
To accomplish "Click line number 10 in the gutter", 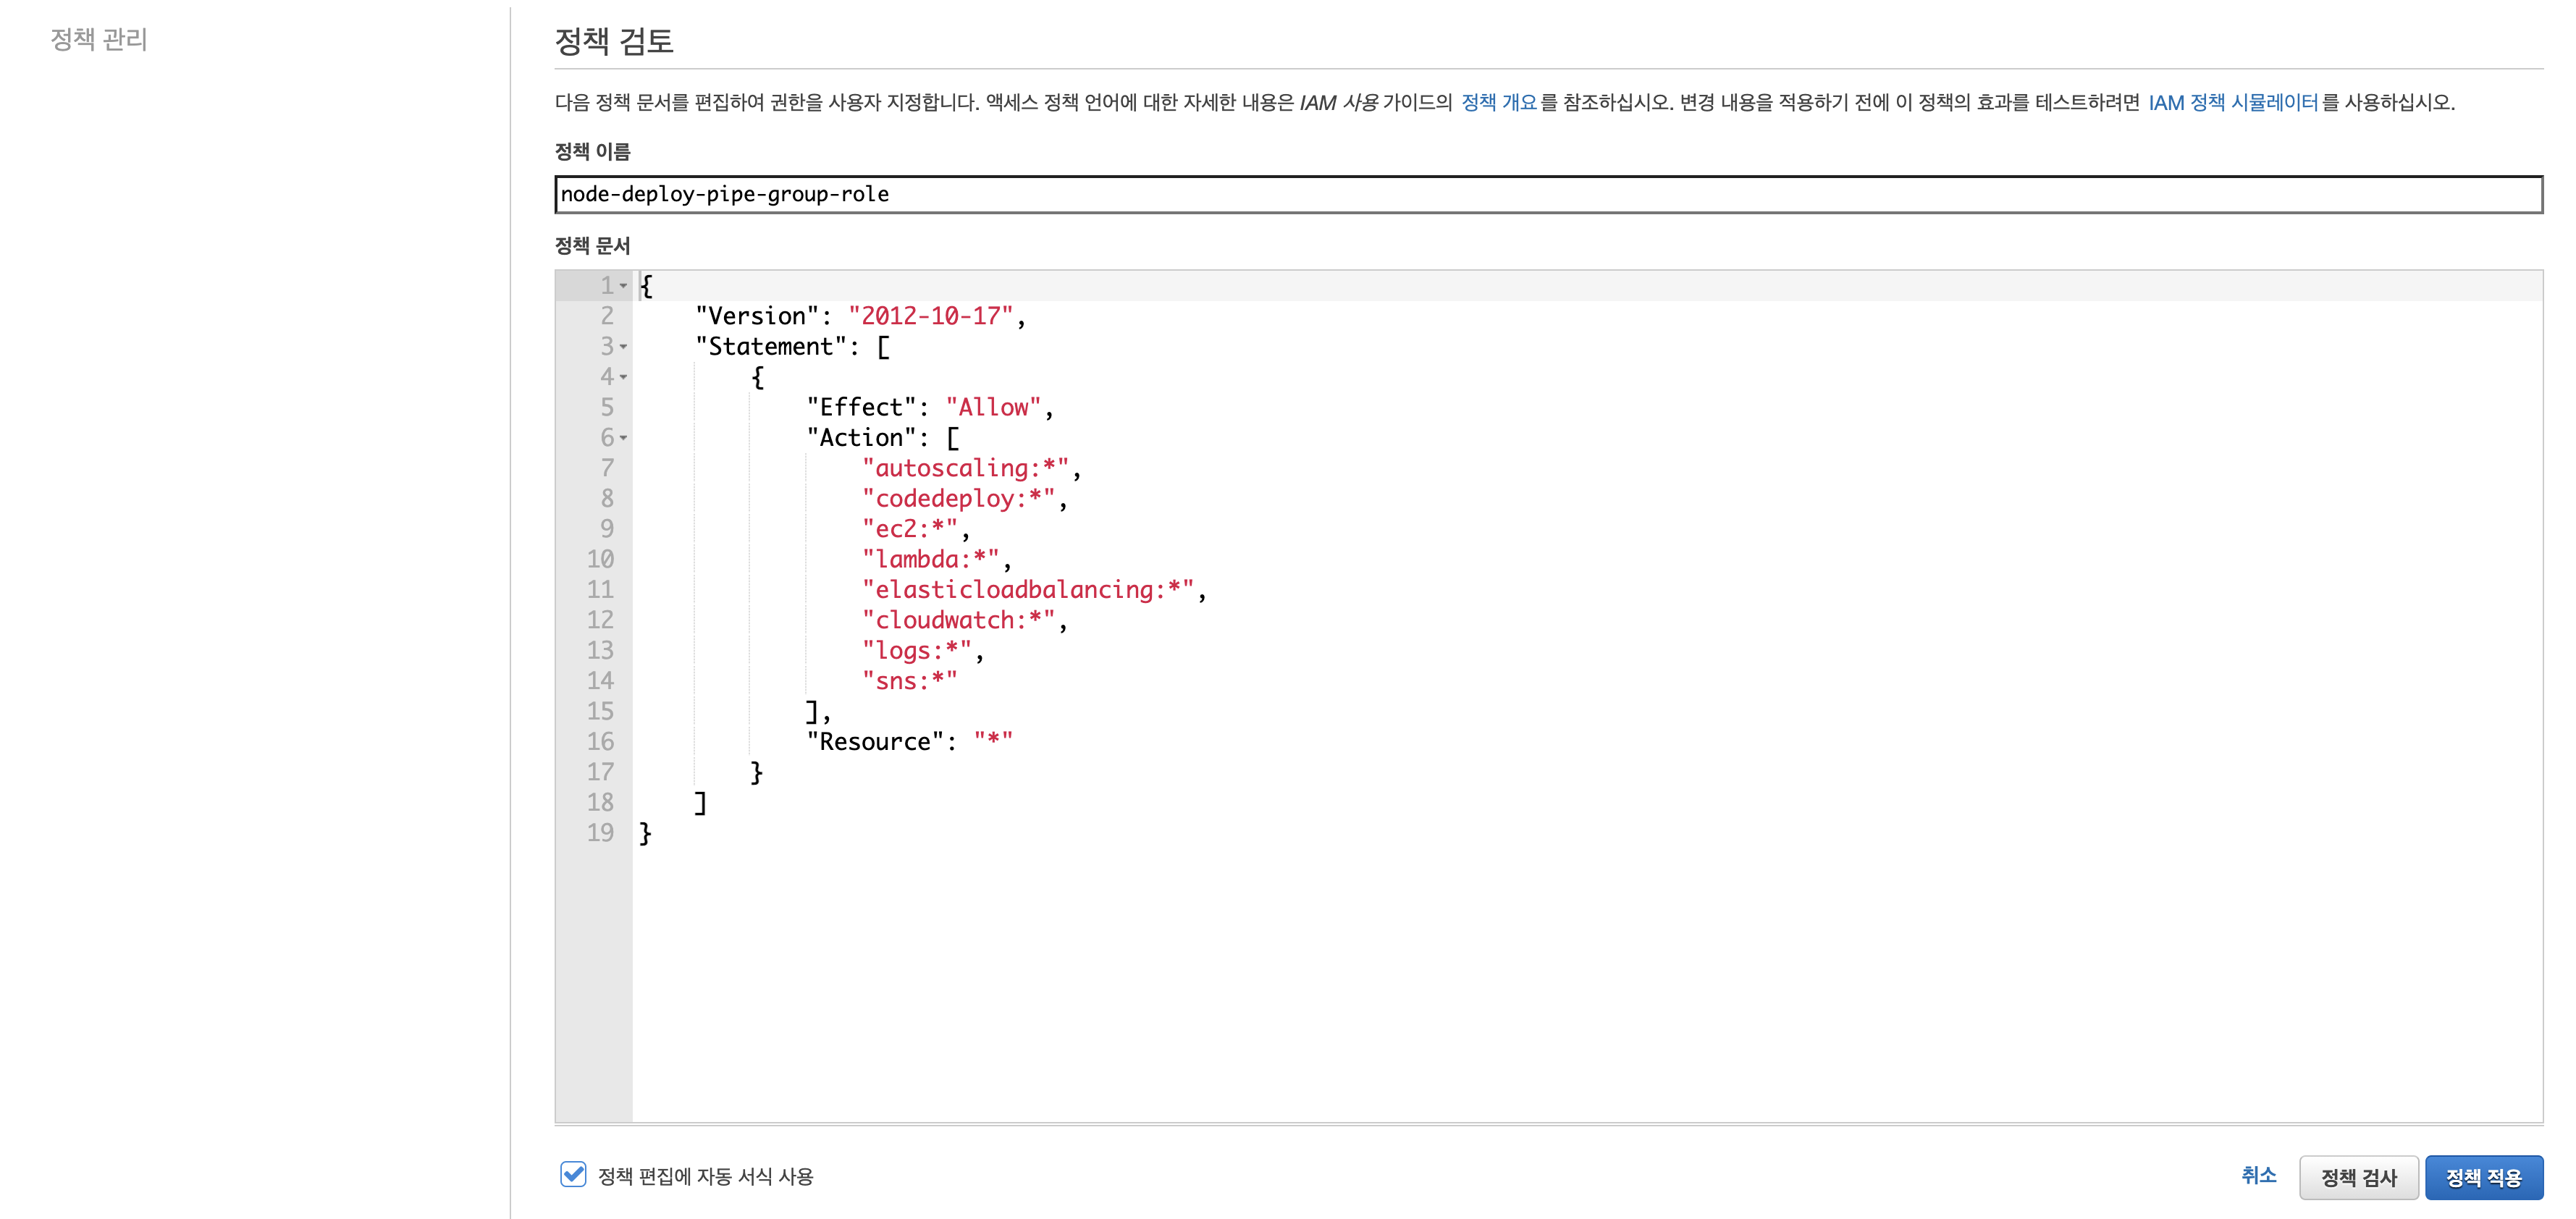I will coord(600,559).
